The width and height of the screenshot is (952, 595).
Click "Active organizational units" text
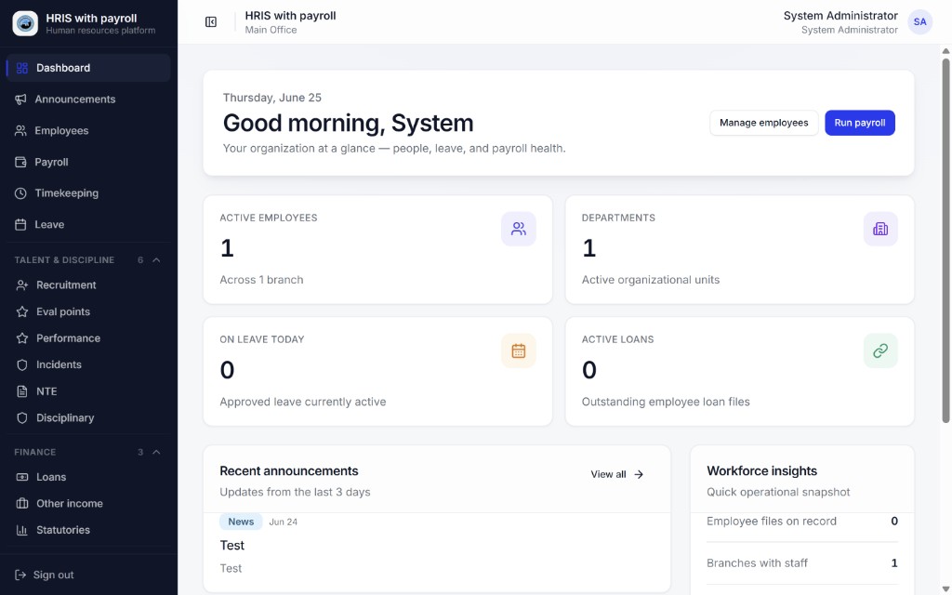coord(651,280)
